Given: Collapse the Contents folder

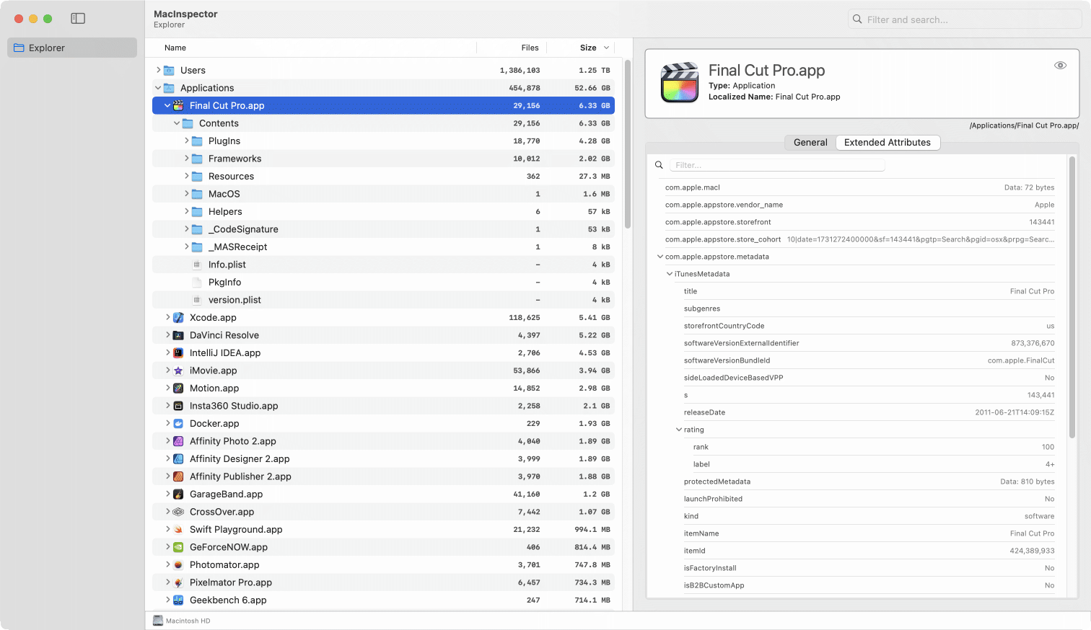Looking at the screenshot, I should (177, 123).
